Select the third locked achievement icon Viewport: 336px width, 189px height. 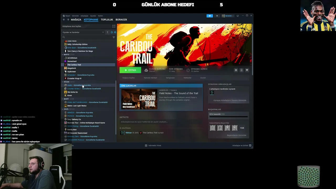(x=227, y=128)
